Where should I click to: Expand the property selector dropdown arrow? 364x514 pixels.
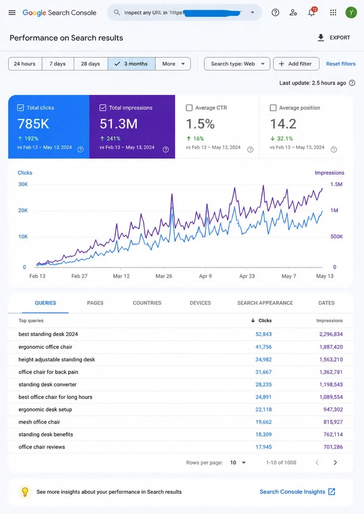(x=253, y=12)
